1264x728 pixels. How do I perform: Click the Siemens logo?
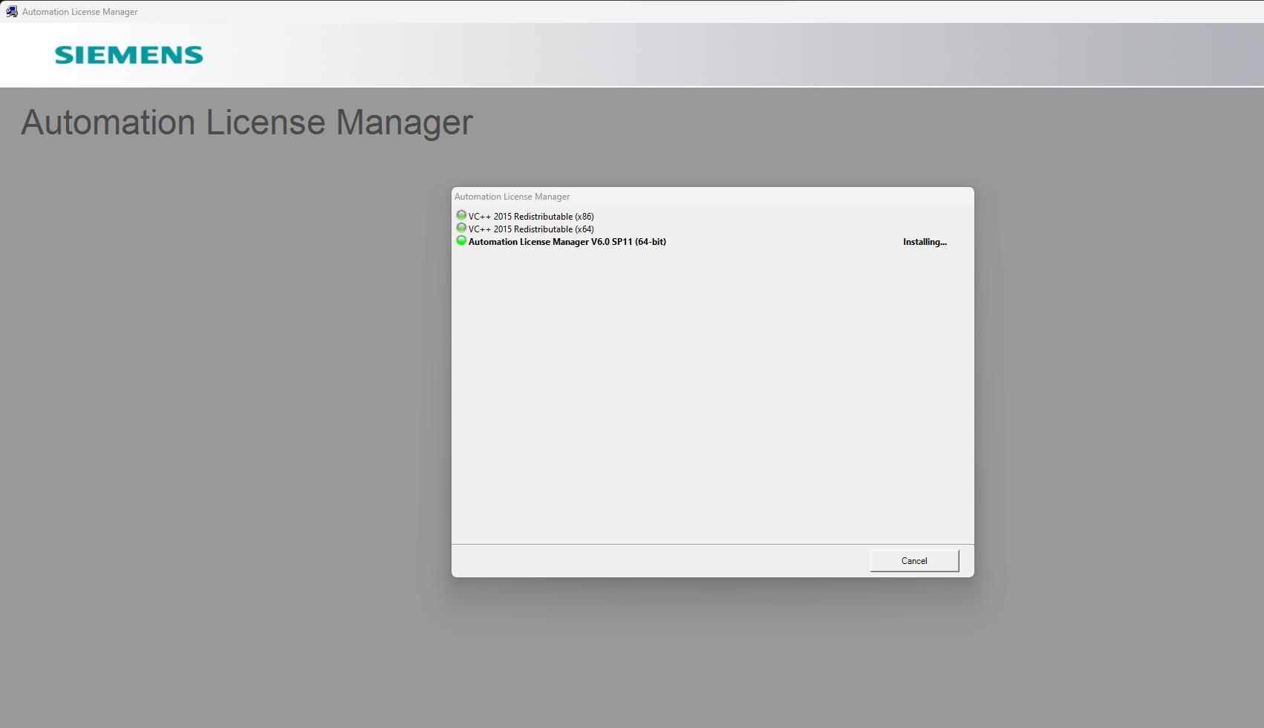coord(128,55)
